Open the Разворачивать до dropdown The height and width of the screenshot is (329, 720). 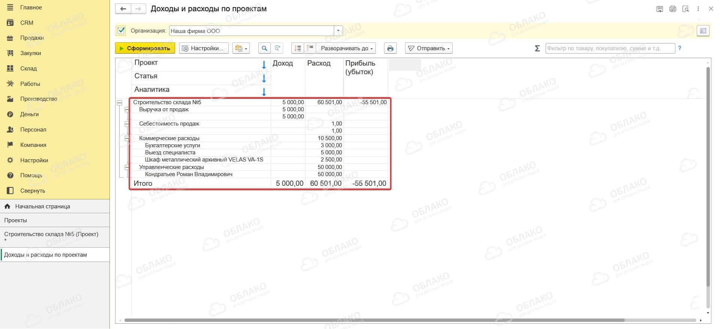[346, 48]
